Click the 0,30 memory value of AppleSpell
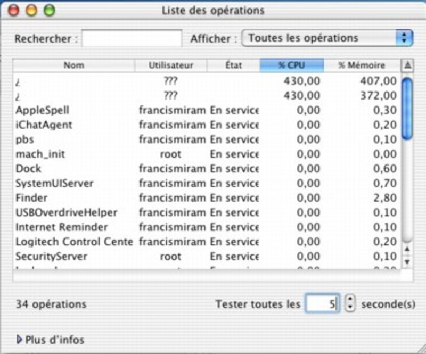The image size is (426, 354). coord(385,110)
